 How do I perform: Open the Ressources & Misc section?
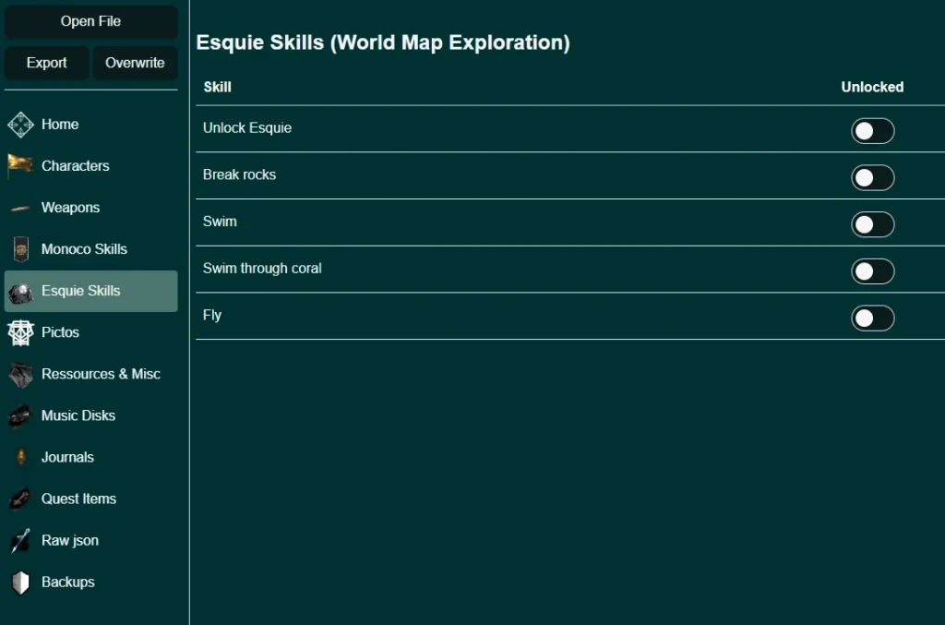[101, 374]
